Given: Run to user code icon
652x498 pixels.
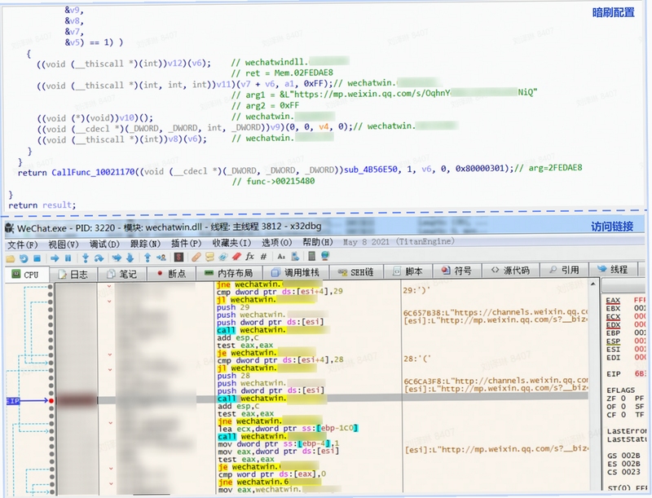Looking at the screenshot, I should point(161,258).
